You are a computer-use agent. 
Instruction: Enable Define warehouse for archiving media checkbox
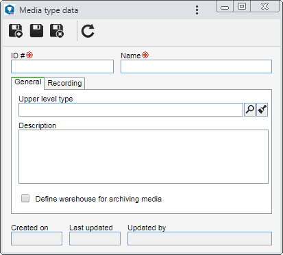coord(25,198)
